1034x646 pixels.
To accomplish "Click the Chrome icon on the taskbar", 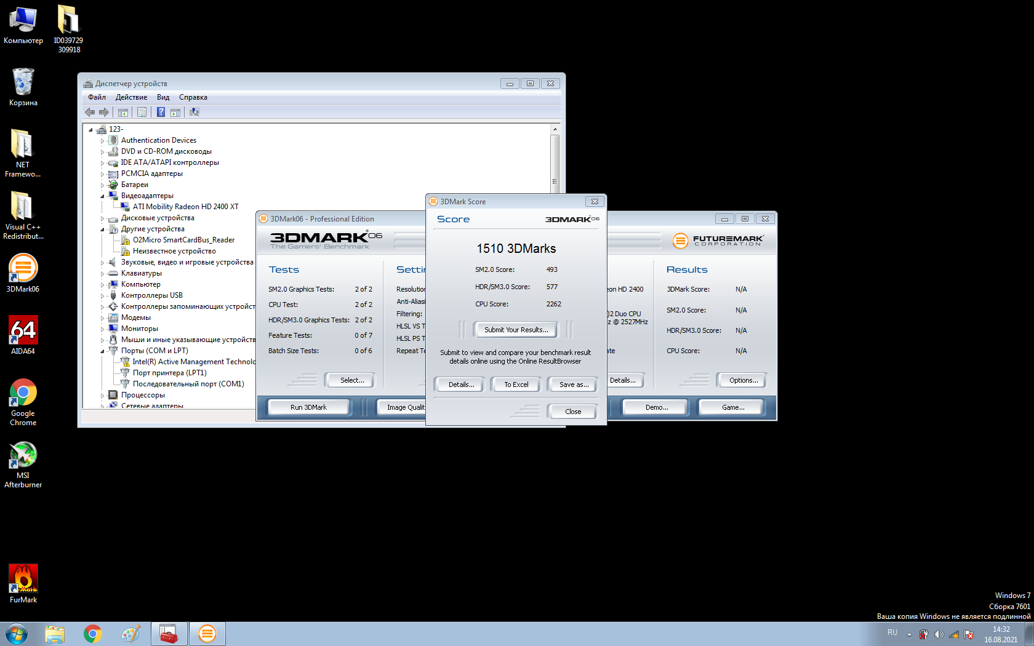I will (93, 634).
